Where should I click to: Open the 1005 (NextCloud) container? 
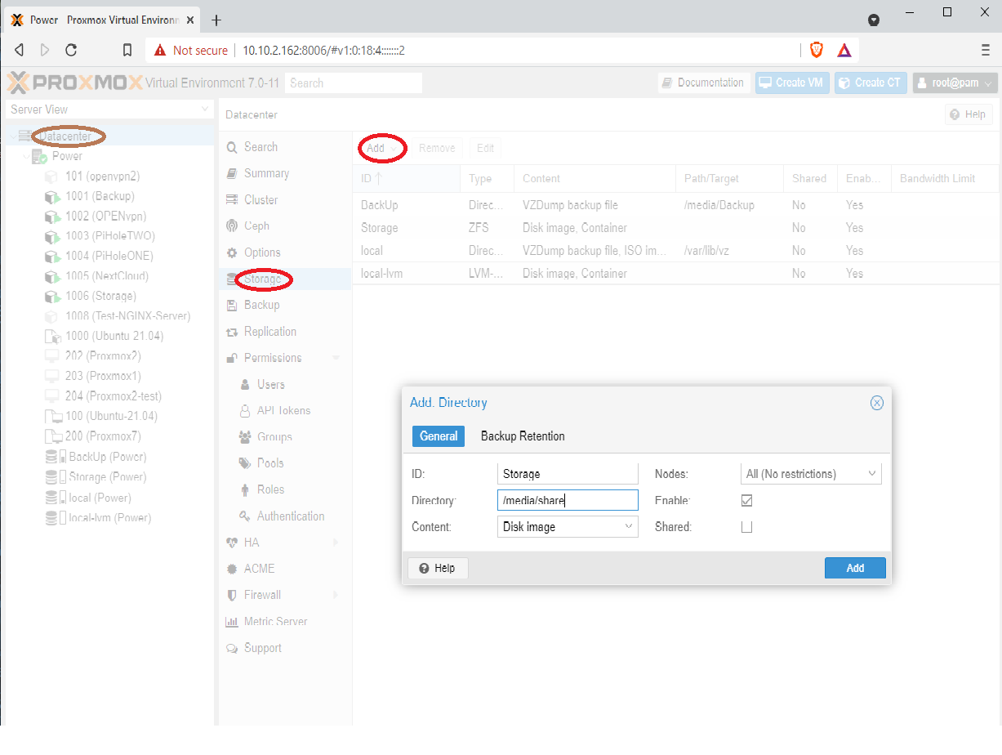click(108, 276)
